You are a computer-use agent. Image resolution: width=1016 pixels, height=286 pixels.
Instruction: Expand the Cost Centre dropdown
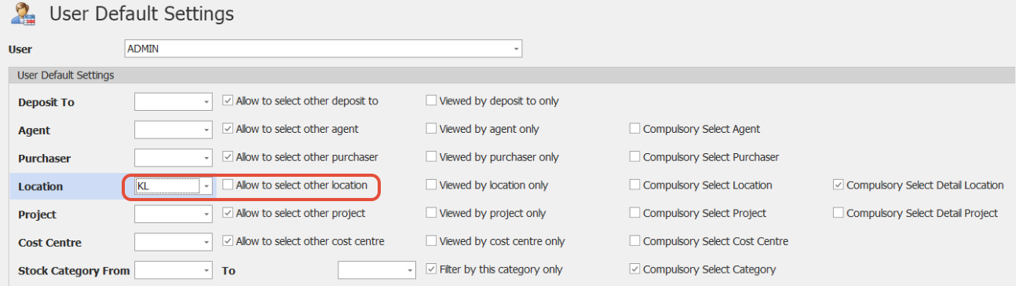point(206,242)
